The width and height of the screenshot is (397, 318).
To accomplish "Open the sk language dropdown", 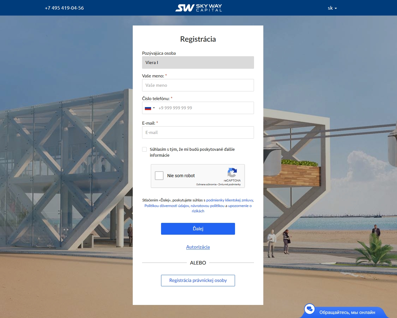I will tap(331, 8).
